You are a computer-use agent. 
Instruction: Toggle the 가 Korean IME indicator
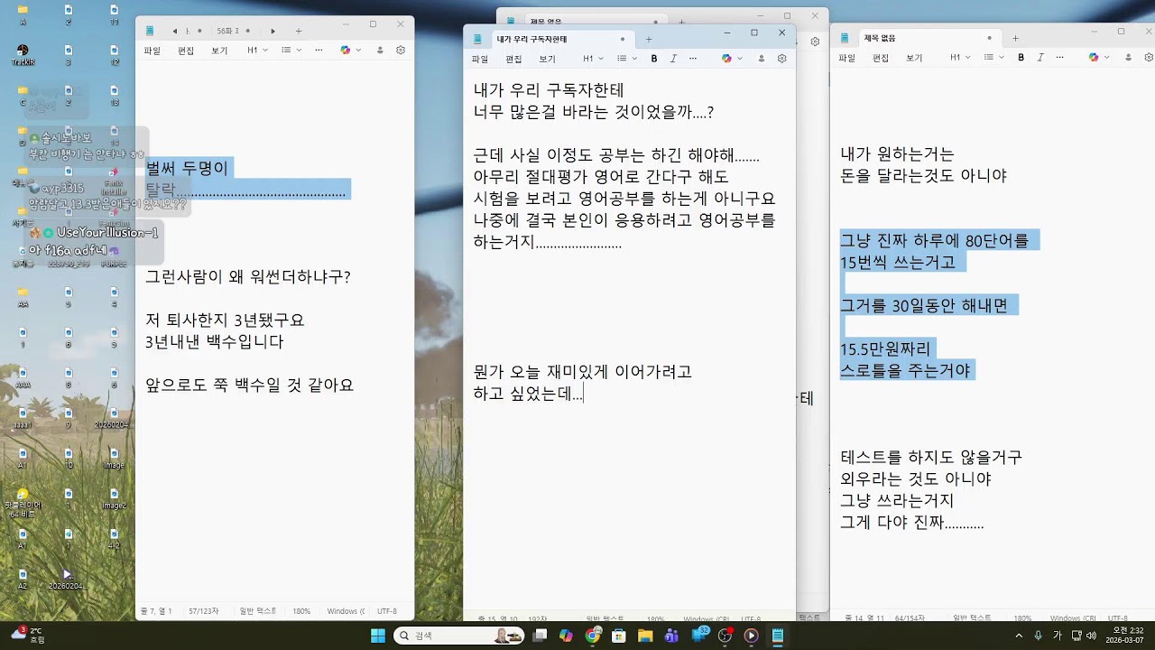click(1057, 636)
